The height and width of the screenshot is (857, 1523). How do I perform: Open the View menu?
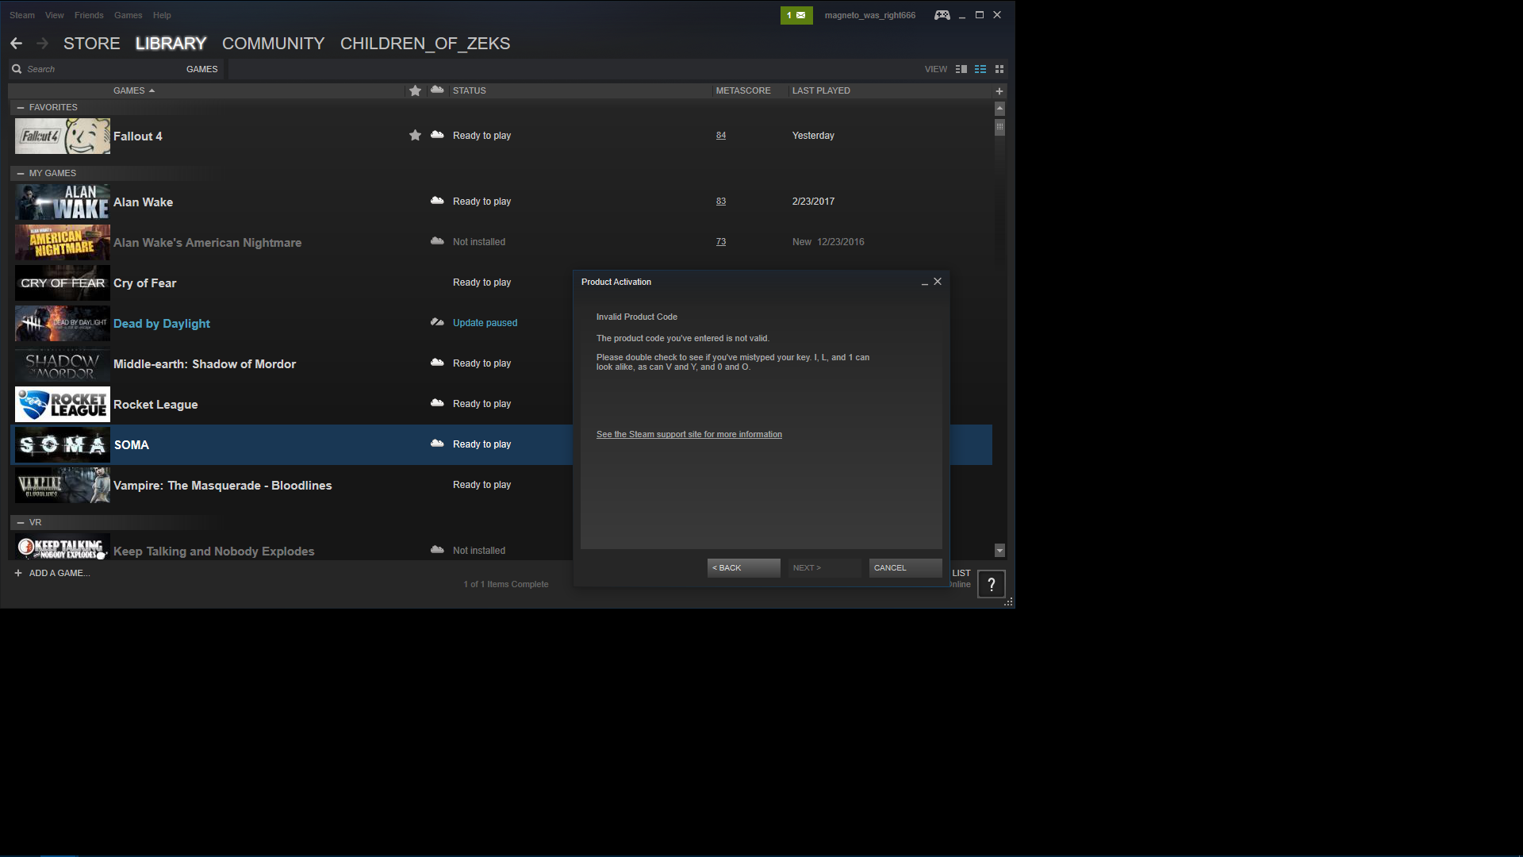[x=55, y=15]
